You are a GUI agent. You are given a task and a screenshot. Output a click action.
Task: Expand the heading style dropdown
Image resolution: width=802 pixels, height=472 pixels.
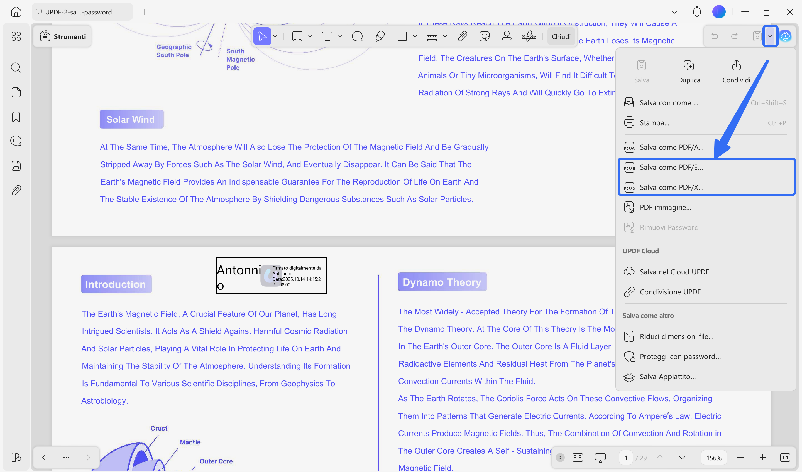(x=310, y=36)
